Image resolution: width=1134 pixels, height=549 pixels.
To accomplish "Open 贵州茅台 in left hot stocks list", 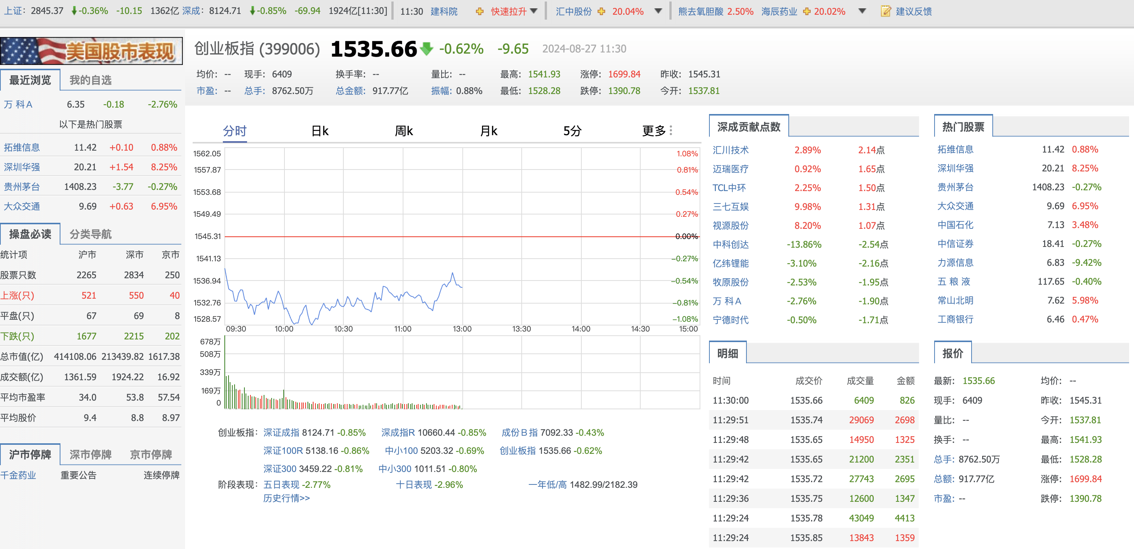I will [x=22, y=187].
